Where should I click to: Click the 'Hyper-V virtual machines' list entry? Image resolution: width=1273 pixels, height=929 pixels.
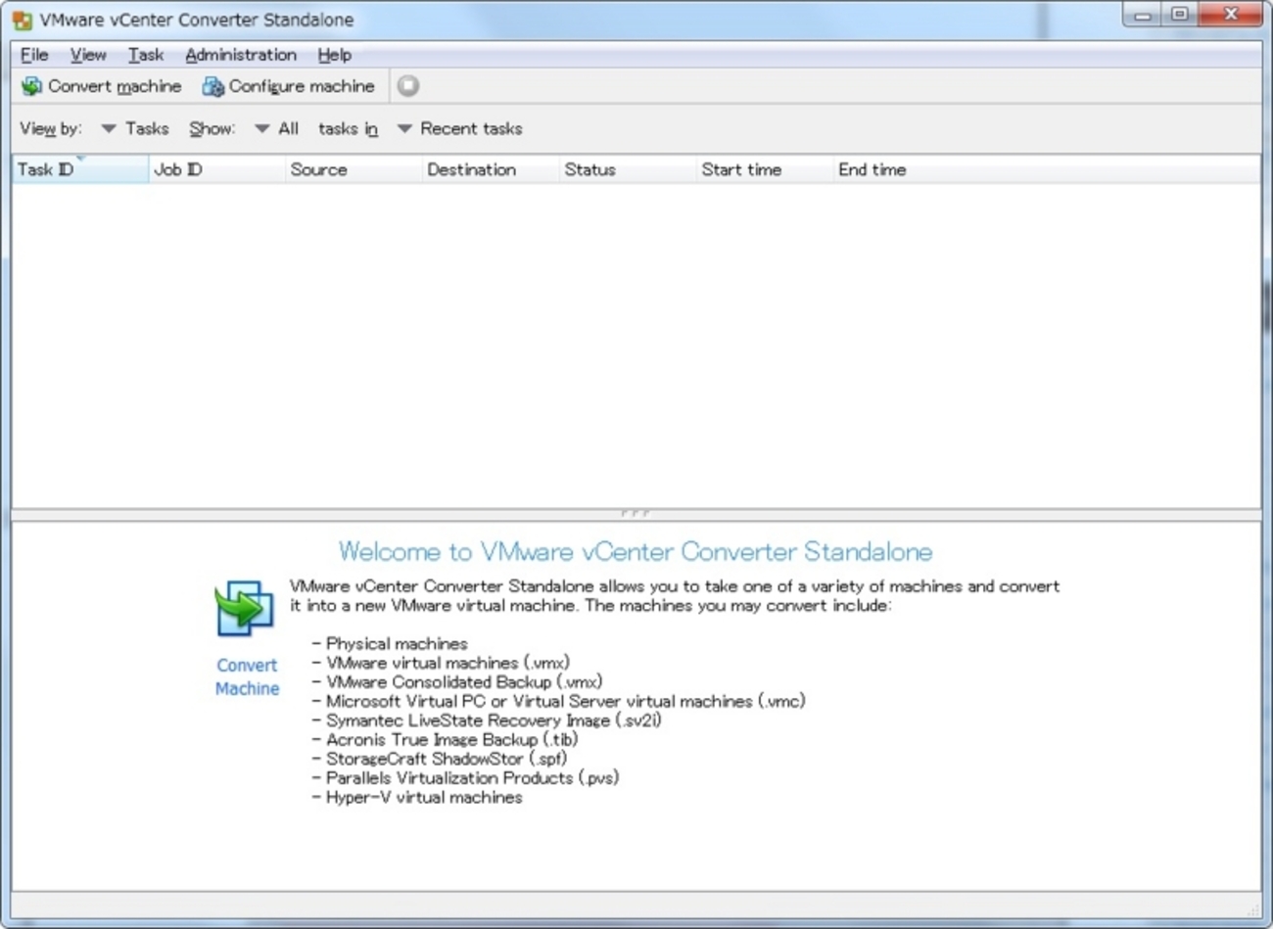click(x=417, y=797)
